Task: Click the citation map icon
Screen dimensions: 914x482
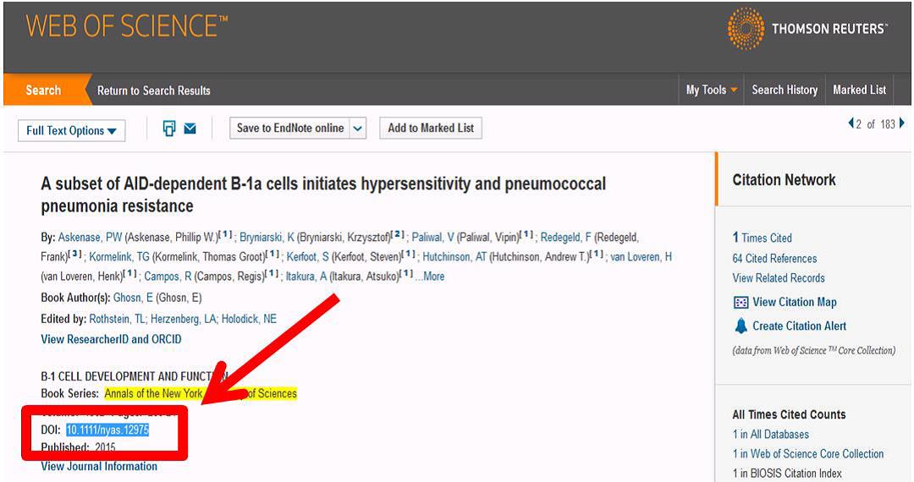Action: click(741, 302)
